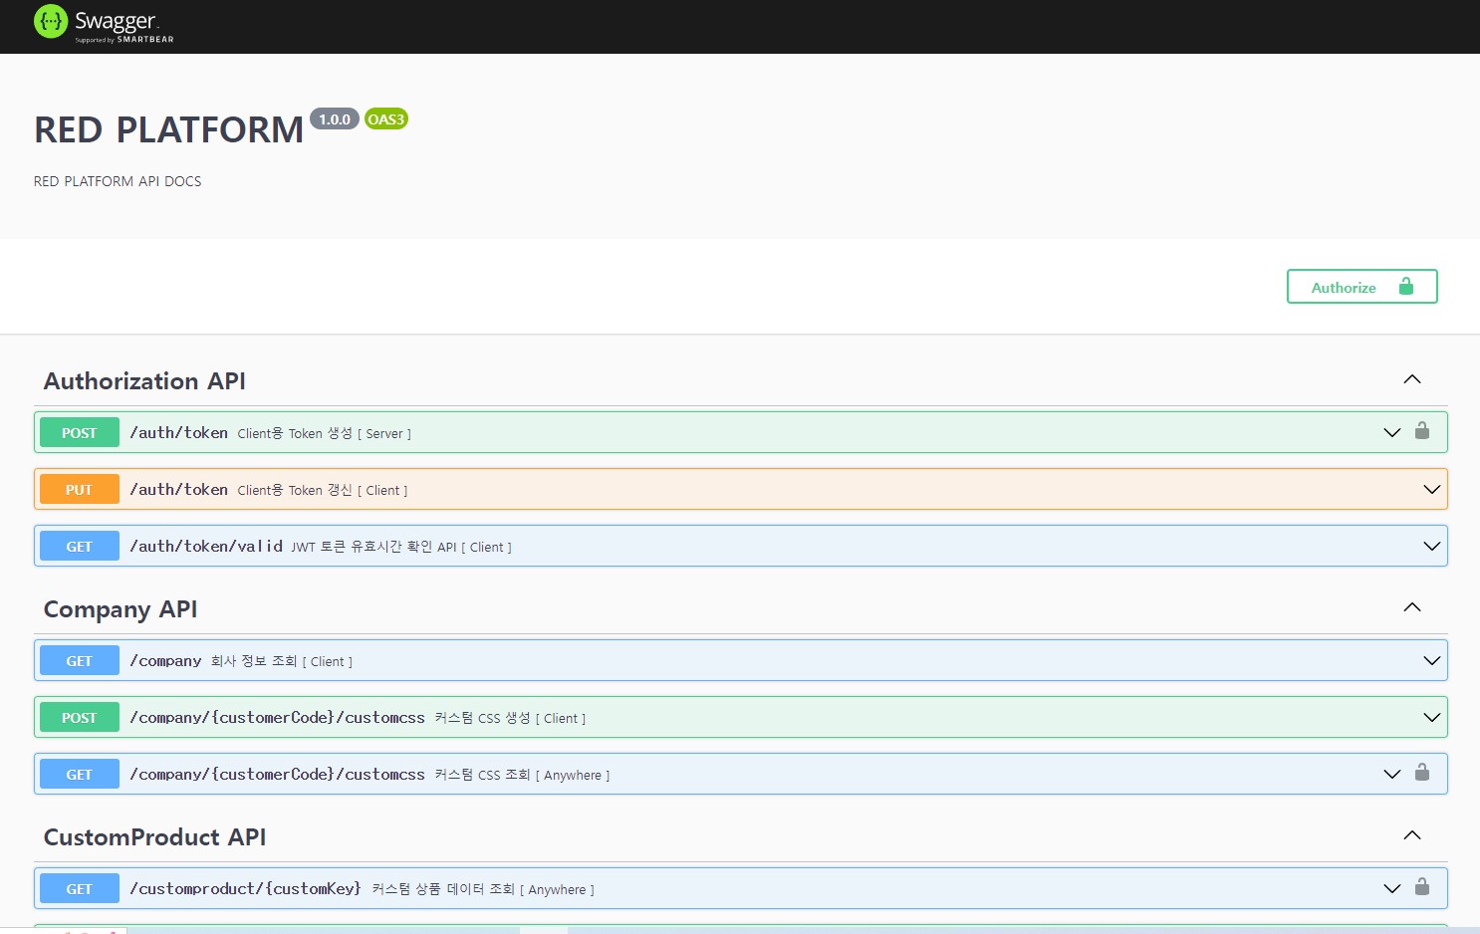
Task: Click the GET badge for /auth/token/valid
Action: pos(80,546)
